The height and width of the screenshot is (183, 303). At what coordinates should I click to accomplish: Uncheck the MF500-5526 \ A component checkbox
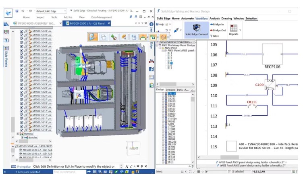point(22,107)
